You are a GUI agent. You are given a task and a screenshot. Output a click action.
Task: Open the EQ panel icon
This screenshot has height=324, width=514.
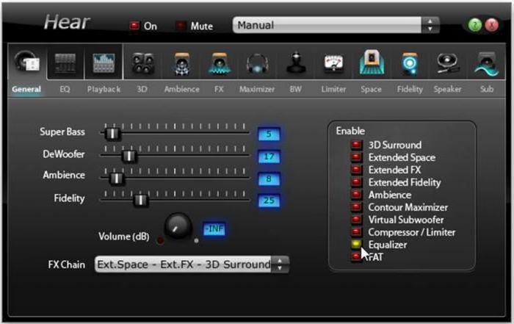pos(65,65)
